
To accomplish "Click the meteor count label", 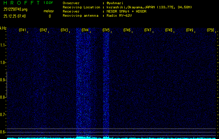I will tap(49, 11).
